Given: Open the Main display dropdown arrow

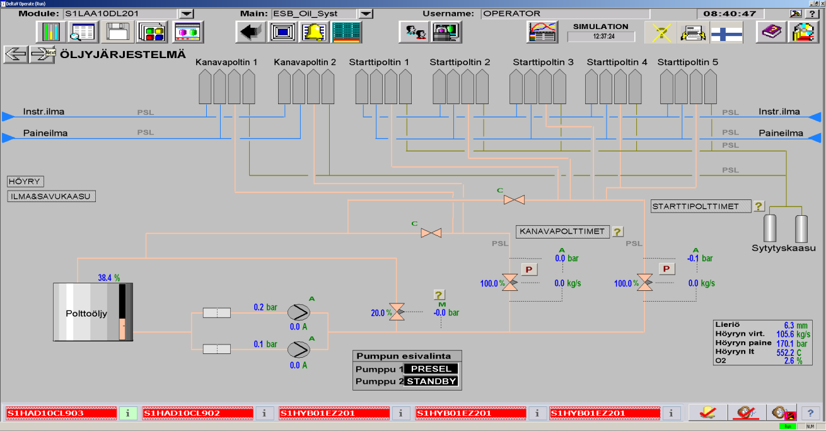Looking at the screenshot, I should coord(365,13).
